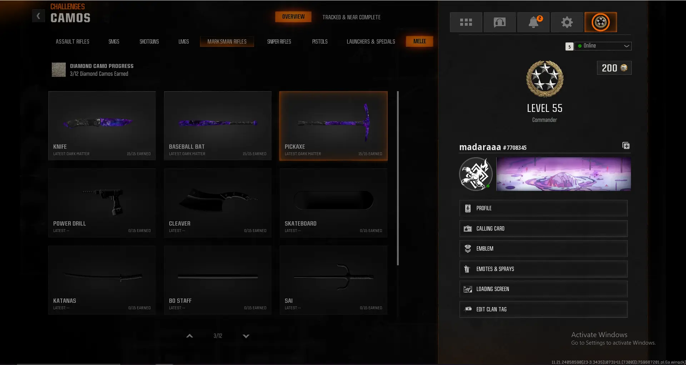The image size is (686, 365).
Task: Click the party size 5 badge
Action: 570,46
